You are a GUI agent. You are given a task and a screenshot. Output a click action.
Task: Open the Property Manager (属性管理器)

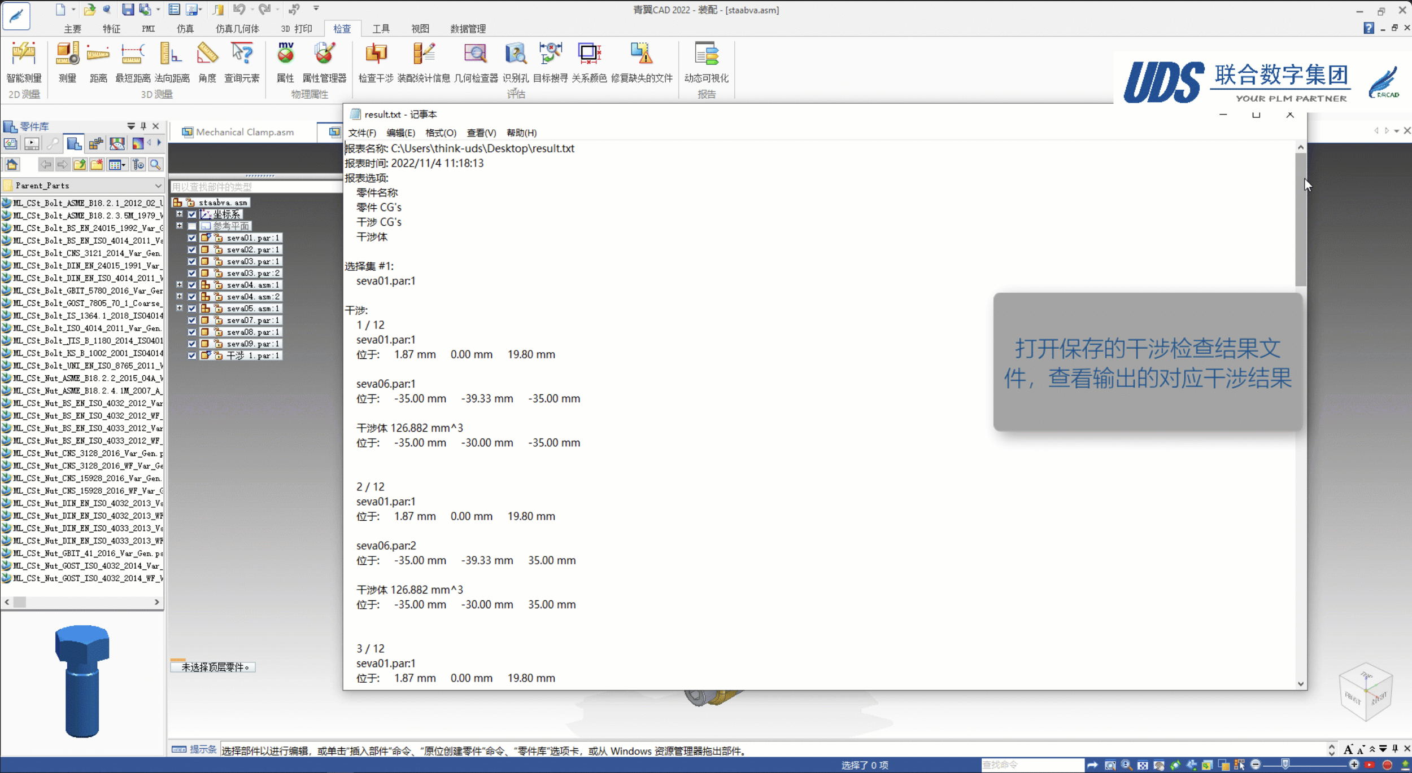324,63
